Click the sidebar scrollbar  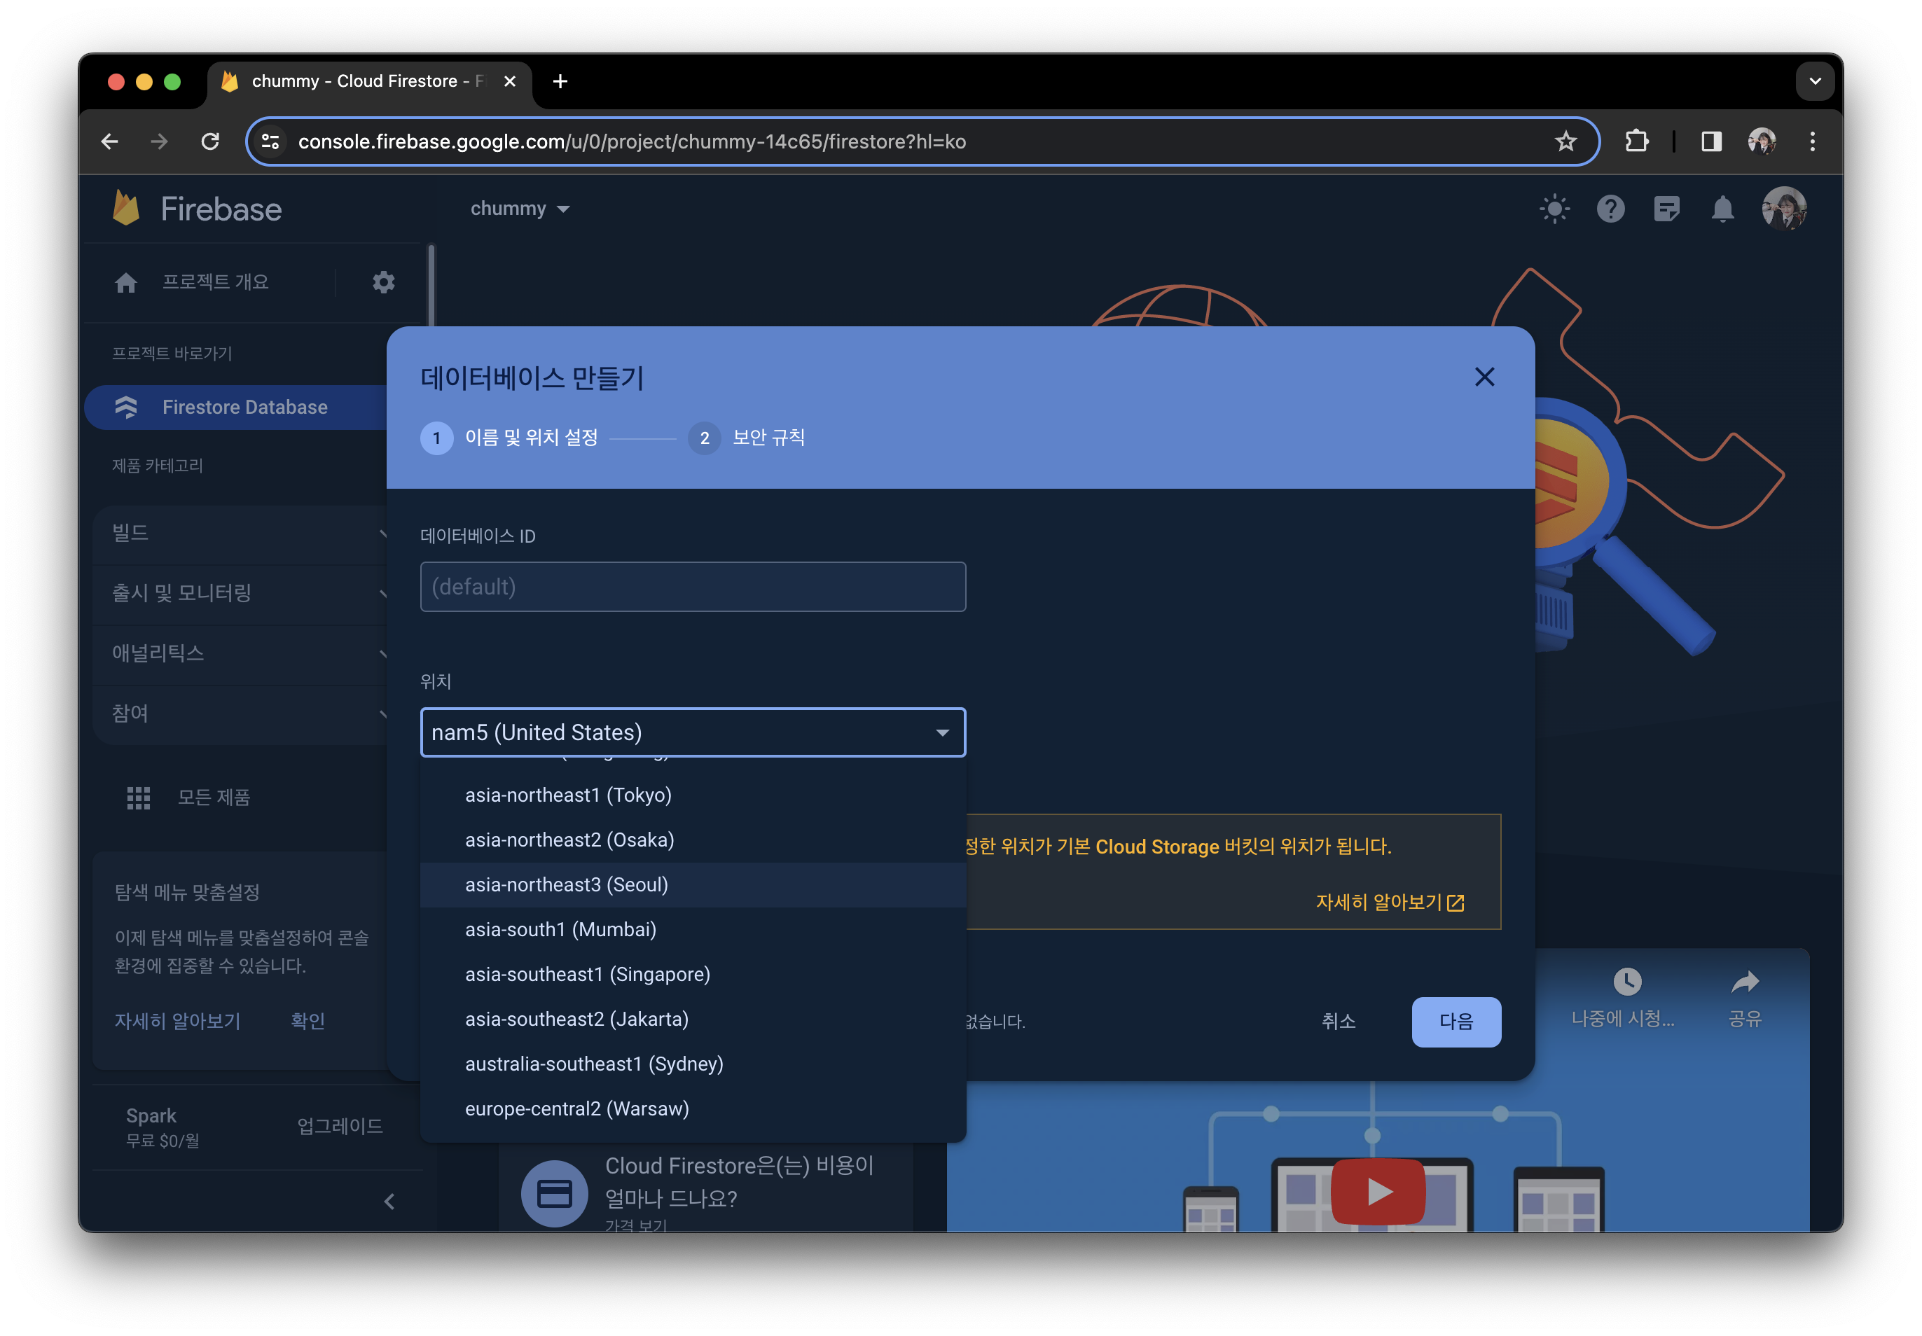[431, 286]
